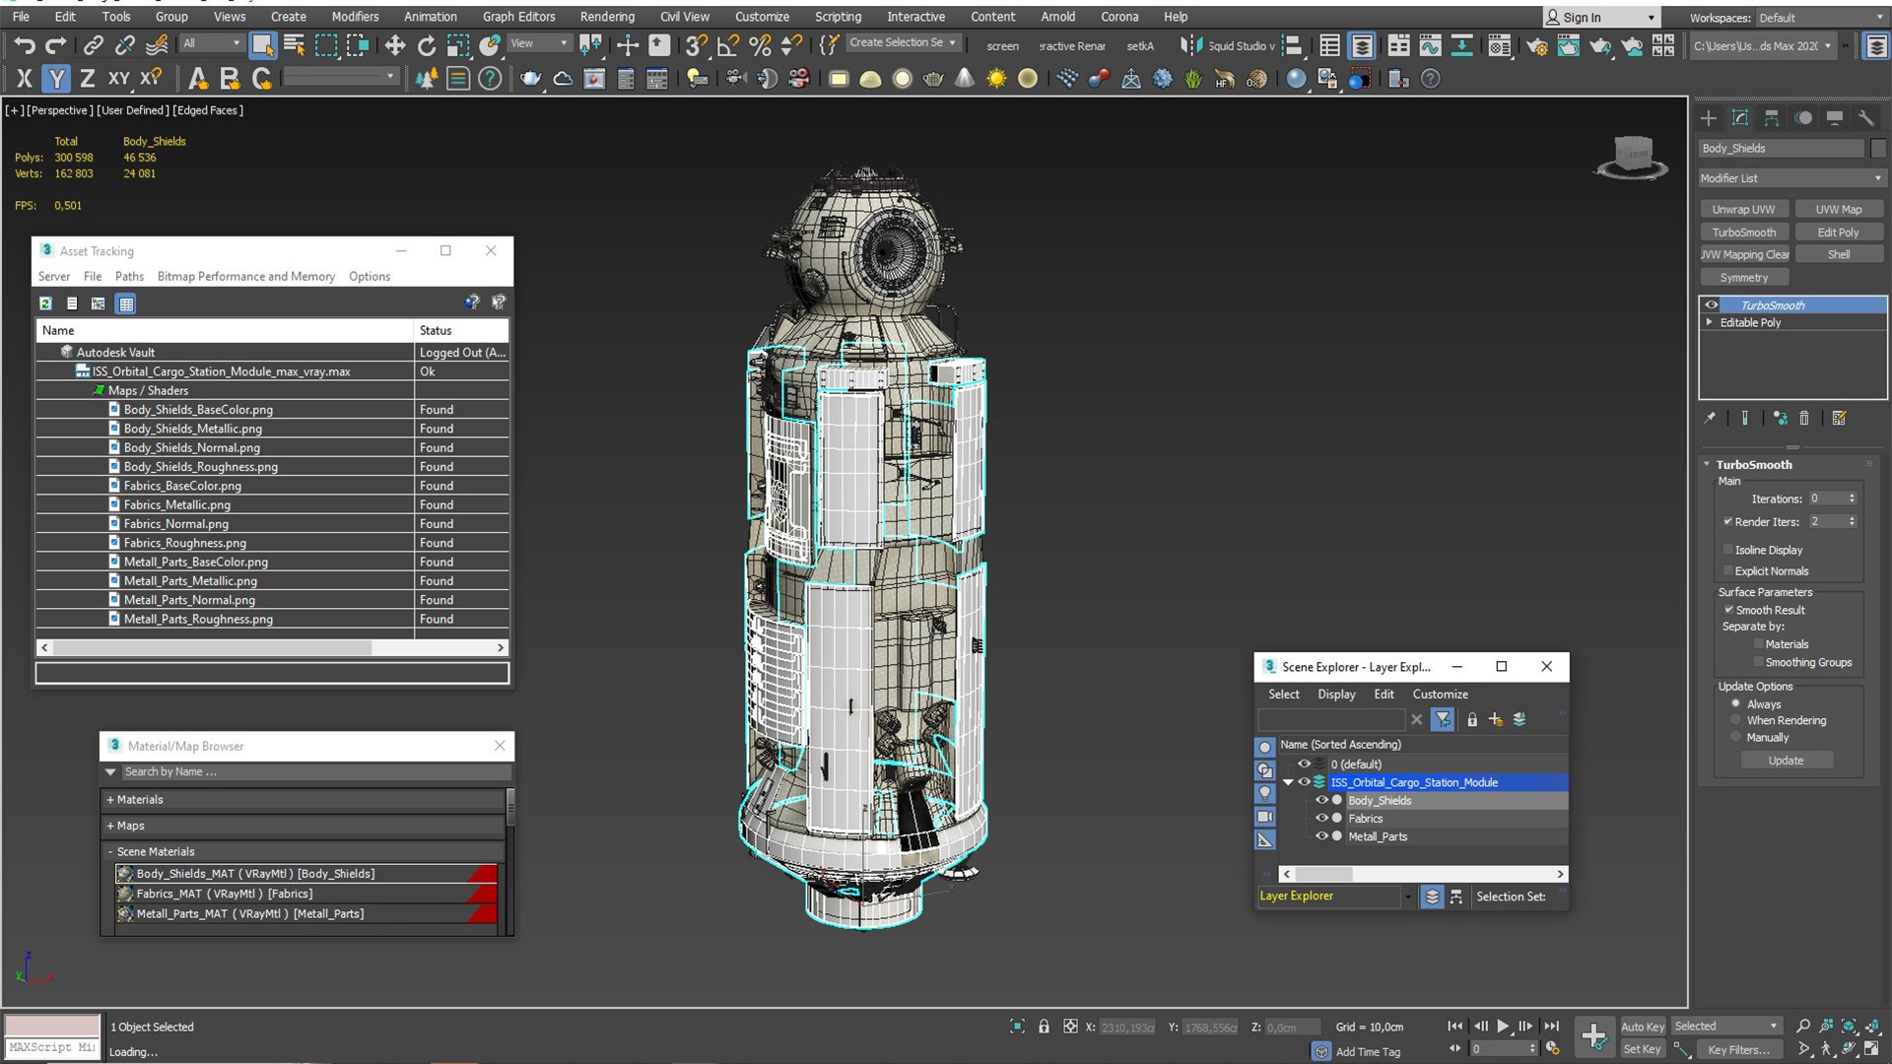Screen dimensions: 1892x1064
Task: Restrict transform to Z axis
Action: tap(87, 79)
